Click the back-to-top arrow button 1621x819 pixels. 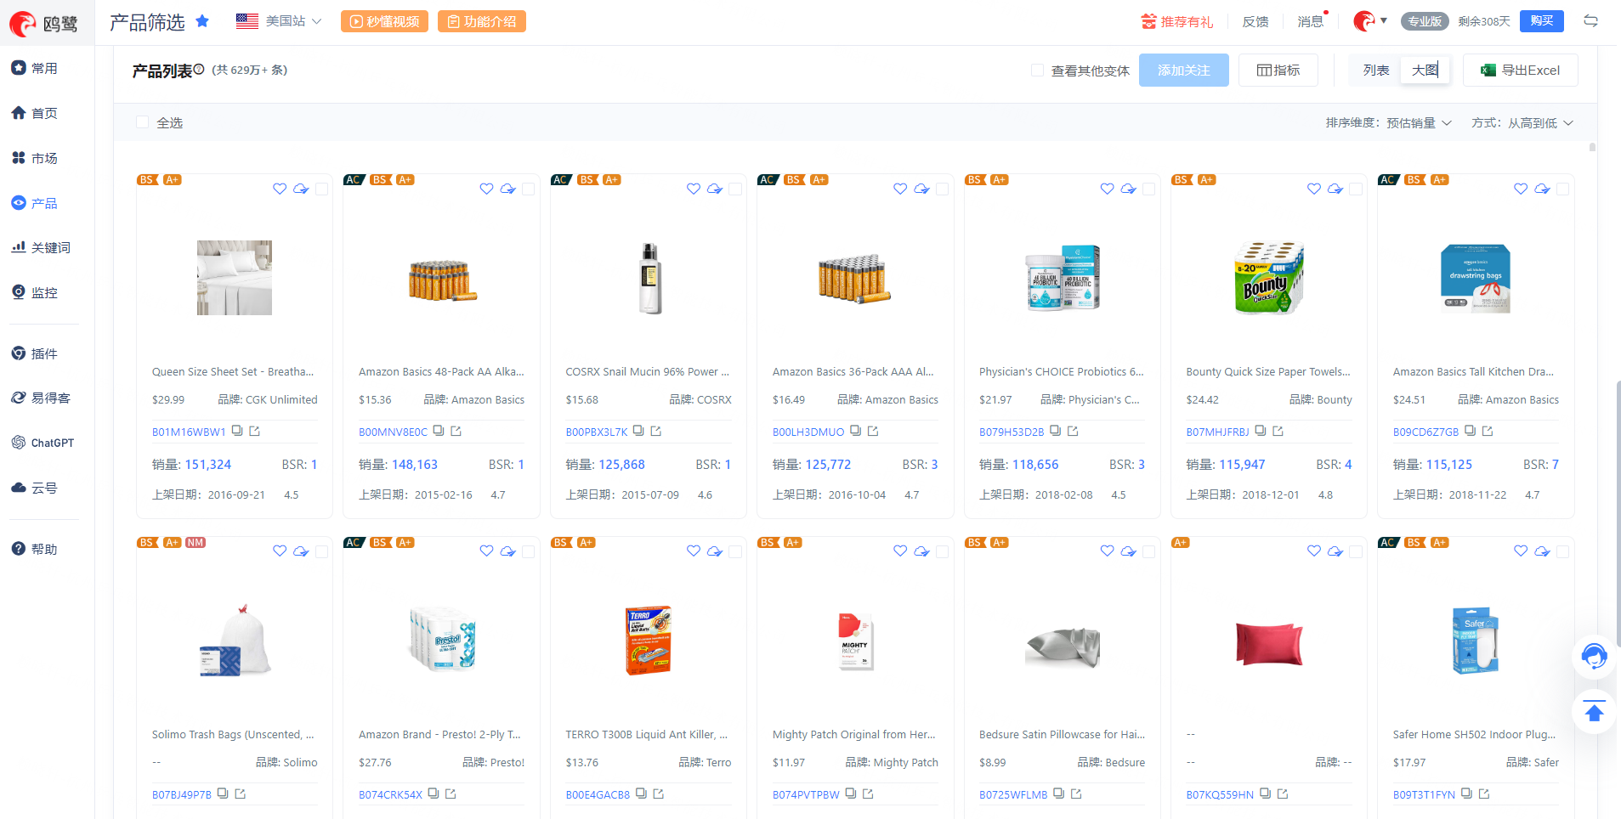coord(1594,712)
